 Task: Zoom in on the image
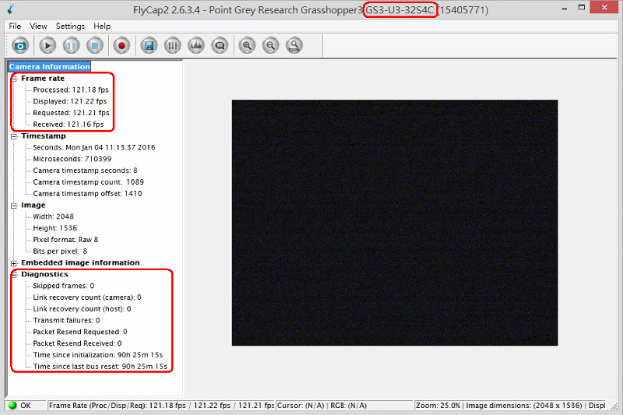[x=247, y=46]
